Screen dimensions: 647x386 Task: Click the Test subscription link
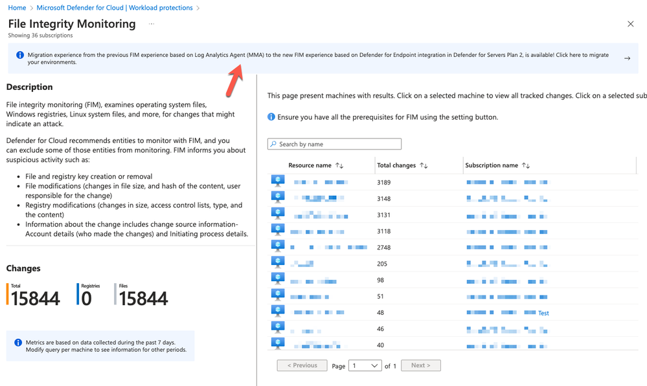[x=543, y=312]
